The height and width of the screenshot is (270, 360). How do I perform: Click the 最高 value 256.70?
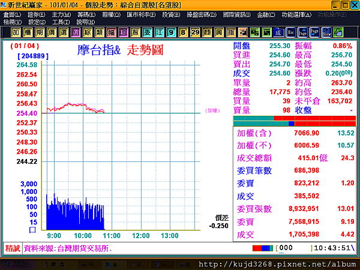tap(341, 55)
